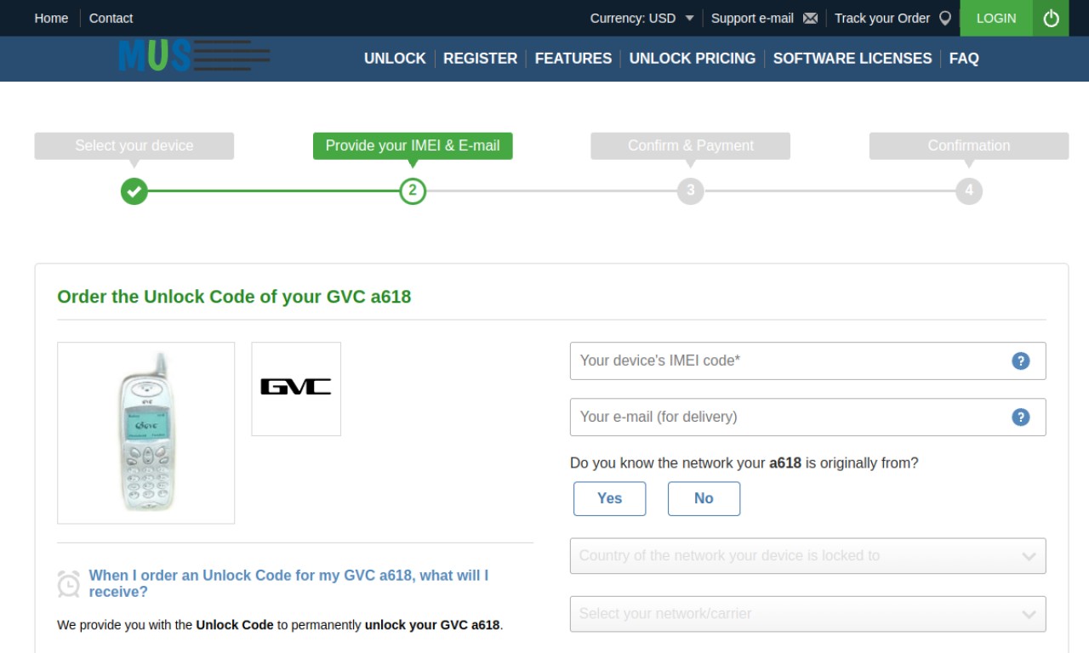The height and width of the screenshot is (653, 1089).
Task: Click the power icon next to Login
Action: coord(1051,18)
